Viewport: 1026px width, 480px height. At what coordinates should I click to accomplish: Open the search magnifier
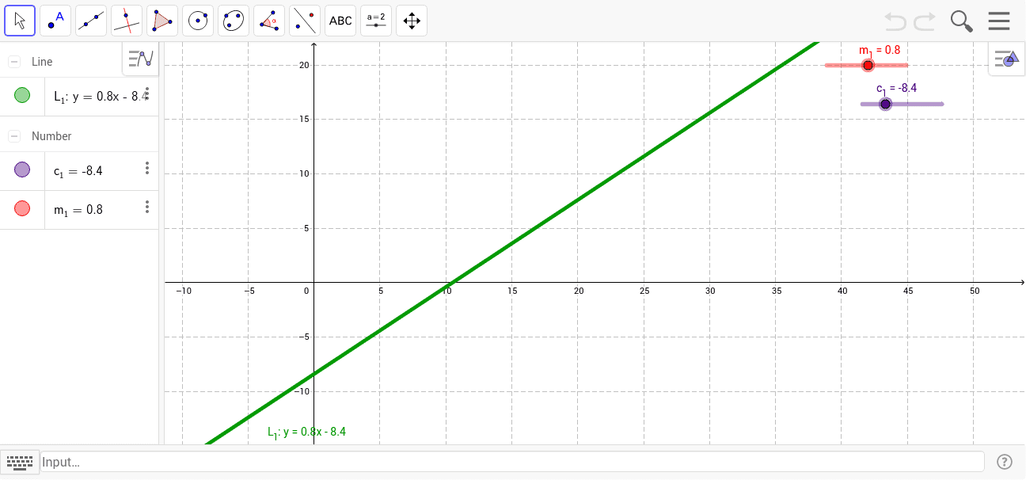(961, 21)
